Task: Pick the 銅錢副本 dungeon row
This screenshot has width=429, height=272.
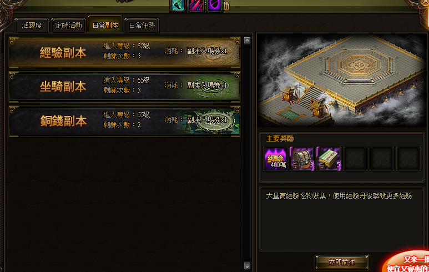Action: pyautogui.click(x=125, y=121)
